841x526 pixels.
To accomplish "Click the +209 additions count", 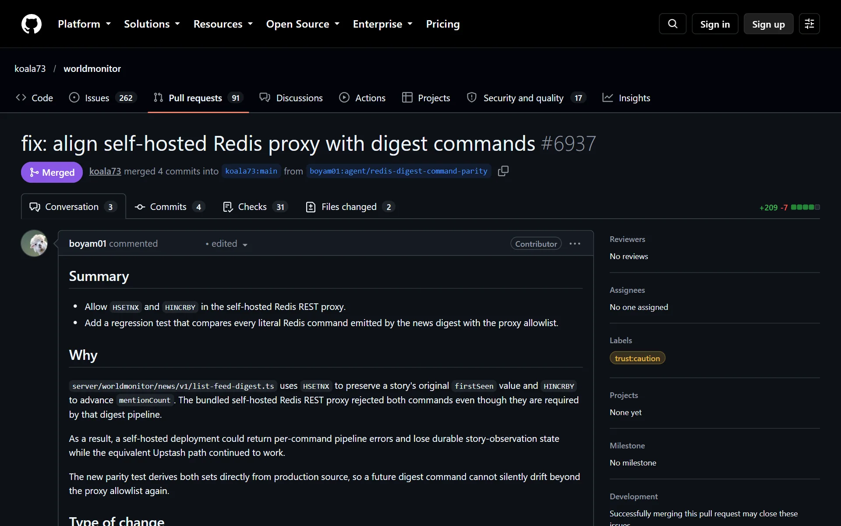I will point(768,207).
